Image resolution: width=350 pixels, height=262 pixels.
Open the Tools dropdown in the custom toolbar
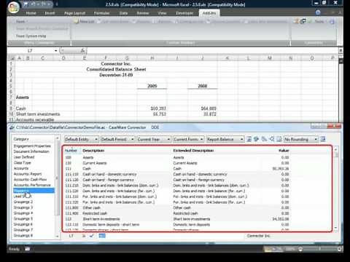point(320,22)
